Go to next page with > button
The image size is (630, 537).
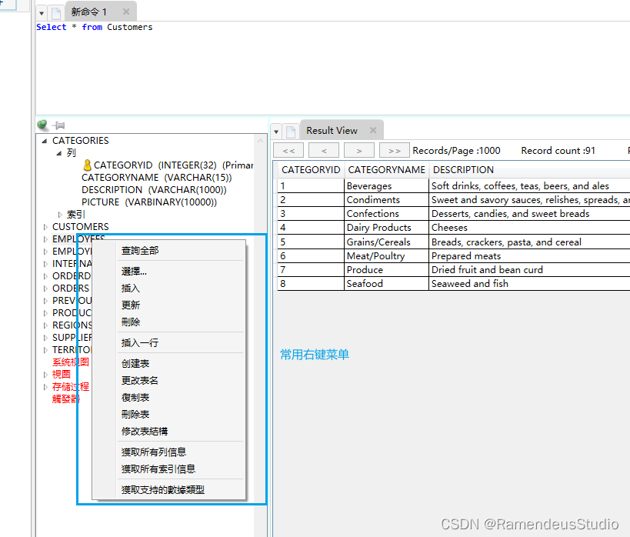click(359, 151)
